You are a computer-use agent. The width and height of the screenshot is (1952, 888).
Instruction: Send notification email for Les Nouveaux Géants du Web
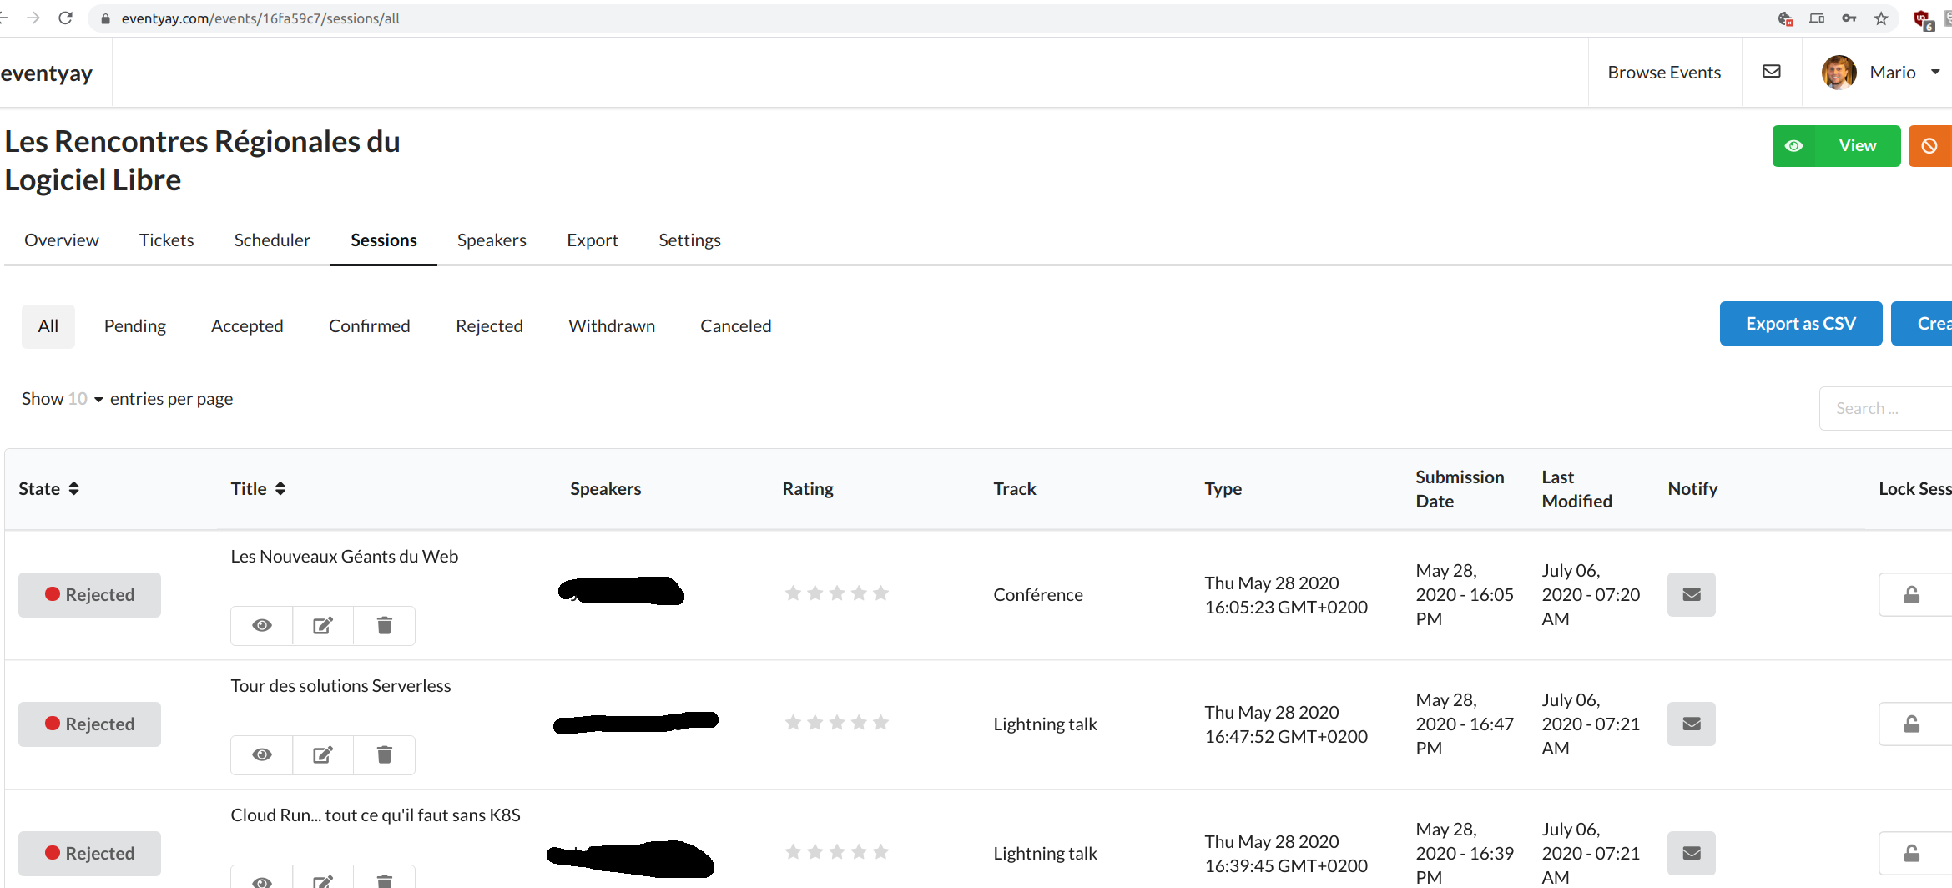1692,595
